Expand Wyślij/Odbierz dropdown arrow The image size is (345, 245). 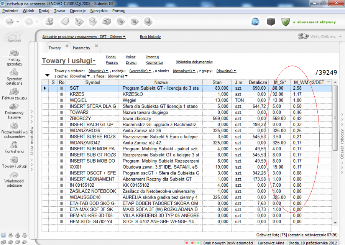tap(340, 36)
